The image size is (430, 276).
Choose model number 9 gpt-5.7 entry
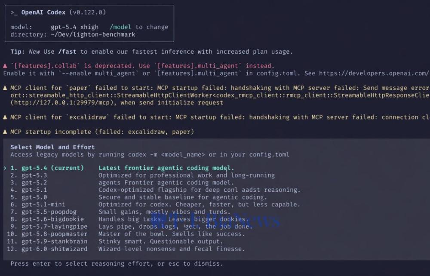click(54, 227)
